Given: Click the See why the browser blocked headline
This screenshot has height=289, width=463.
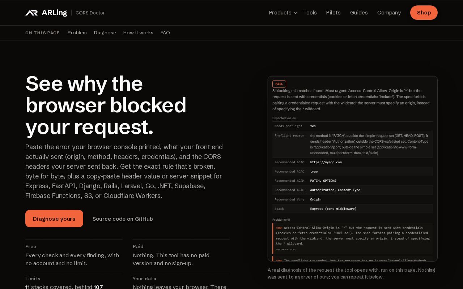Looking at the screenshot, I should pyautogui.click(x=106, y=105).
